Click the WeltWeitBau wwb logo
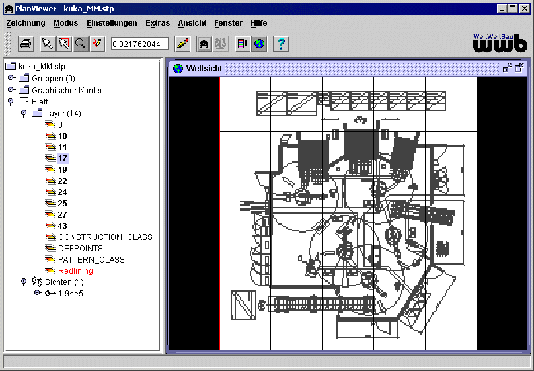The image size is (534, 371). (500, 43)
